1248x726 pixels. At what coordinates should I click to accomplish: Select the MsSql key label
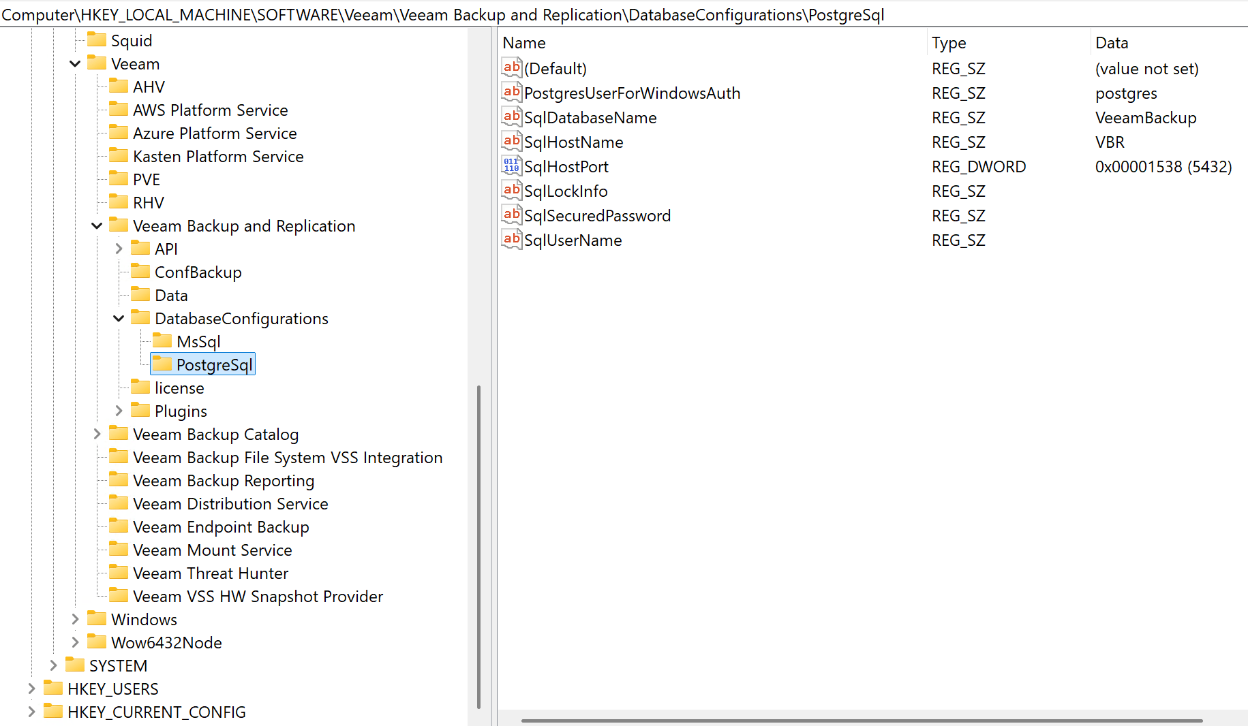pyautogui.click(x=198, y=341)
